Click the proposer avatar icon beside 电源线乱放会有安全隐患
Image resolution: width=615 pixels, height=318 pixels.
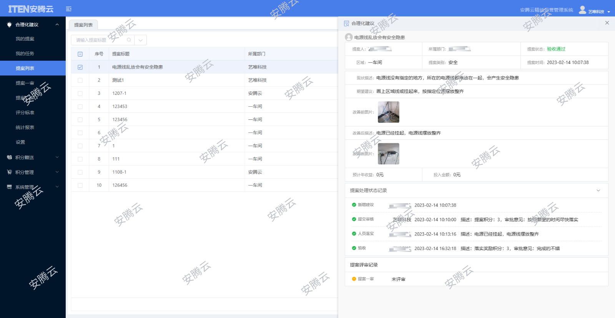[349, 37]
